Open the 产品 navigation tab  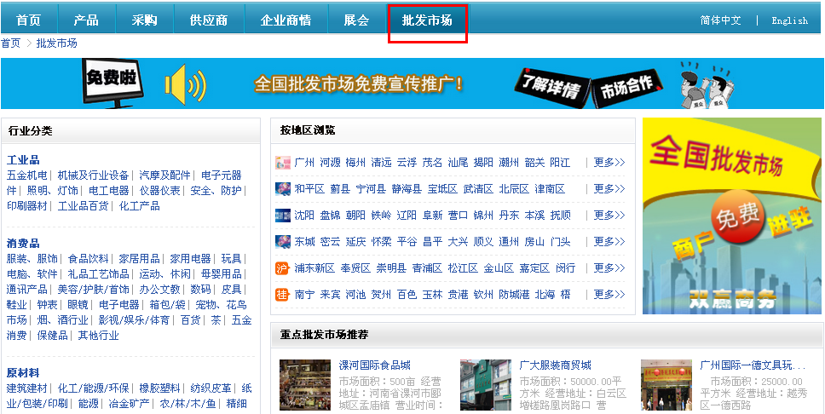click(x=86, y=20)
